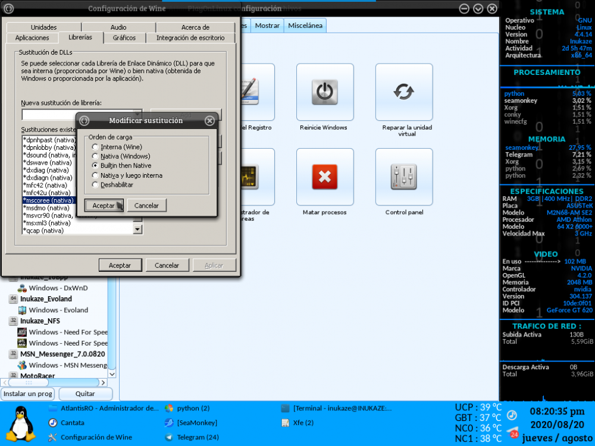595x446 pixels.
Task: Open Cantata from the taskbar
Action: tap(71, 423)
